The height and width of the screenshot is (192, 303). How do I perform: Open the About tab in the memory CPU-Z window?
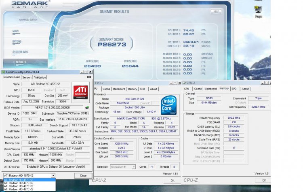pyautogui.click(x=245, y=89)
